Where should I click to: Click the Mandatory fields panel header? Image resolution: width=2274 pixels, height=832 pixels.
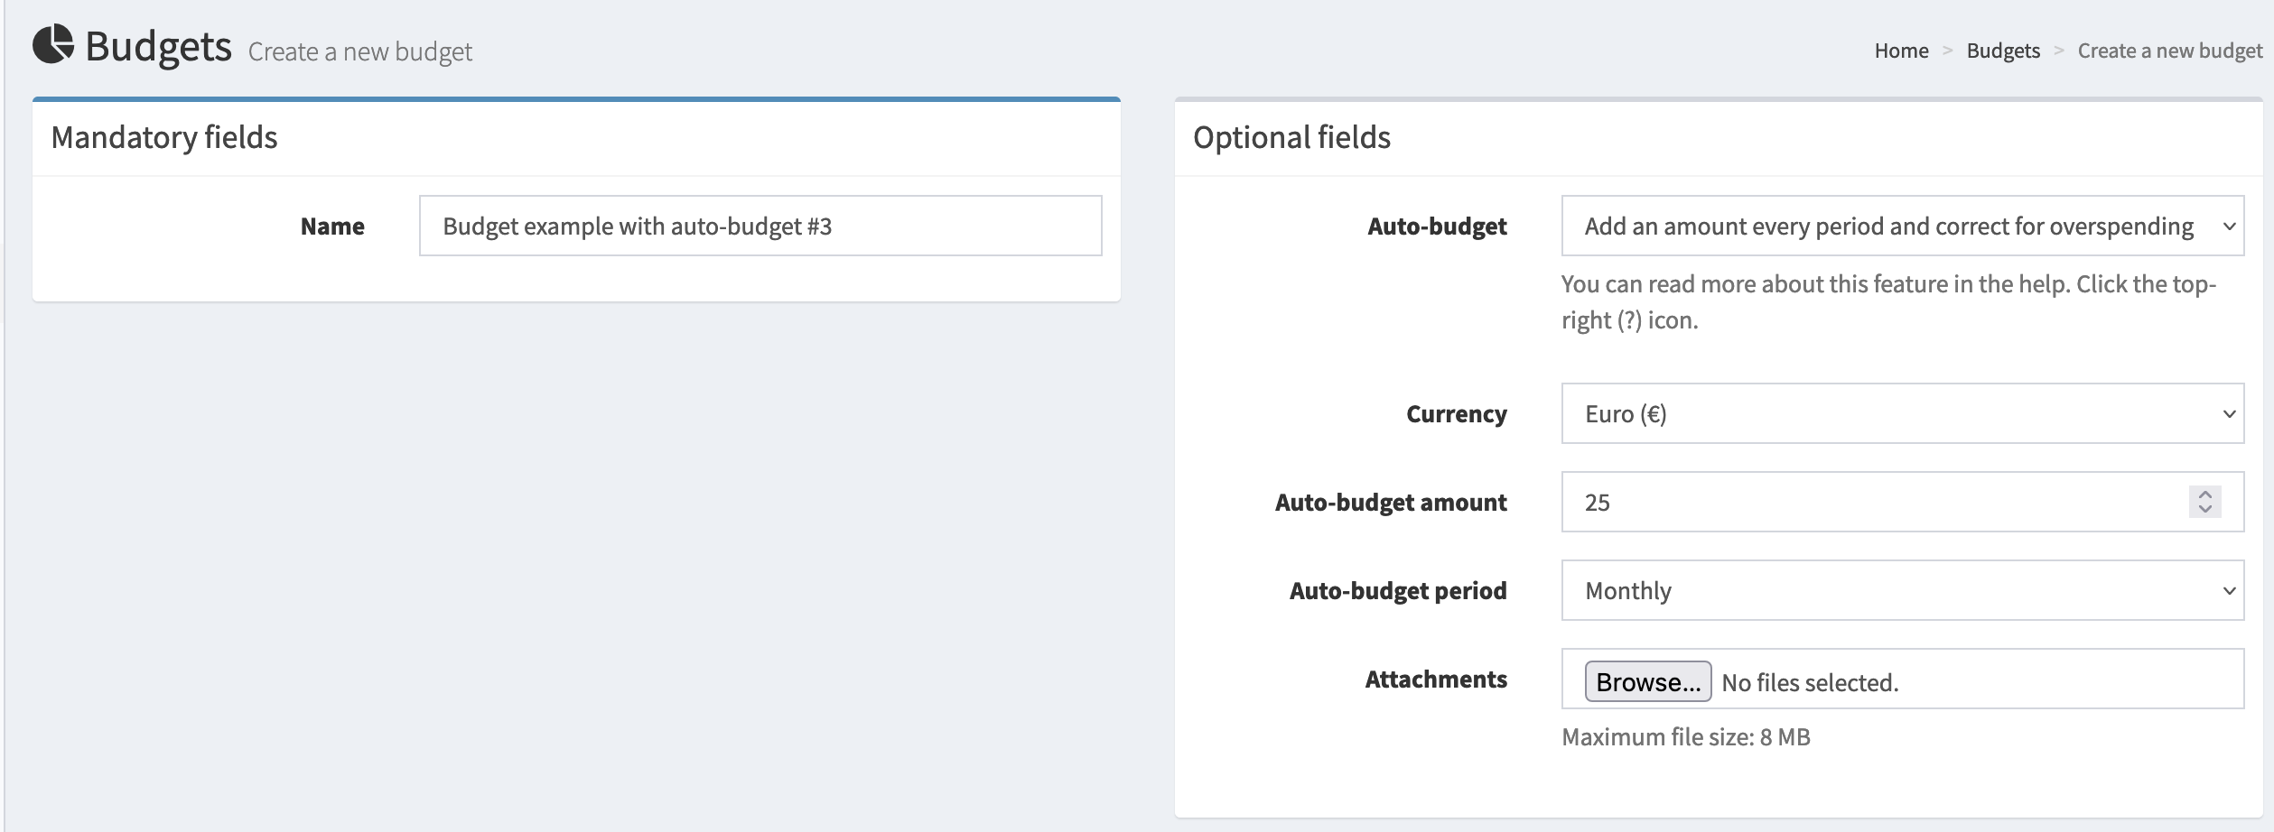click(164, 138)
